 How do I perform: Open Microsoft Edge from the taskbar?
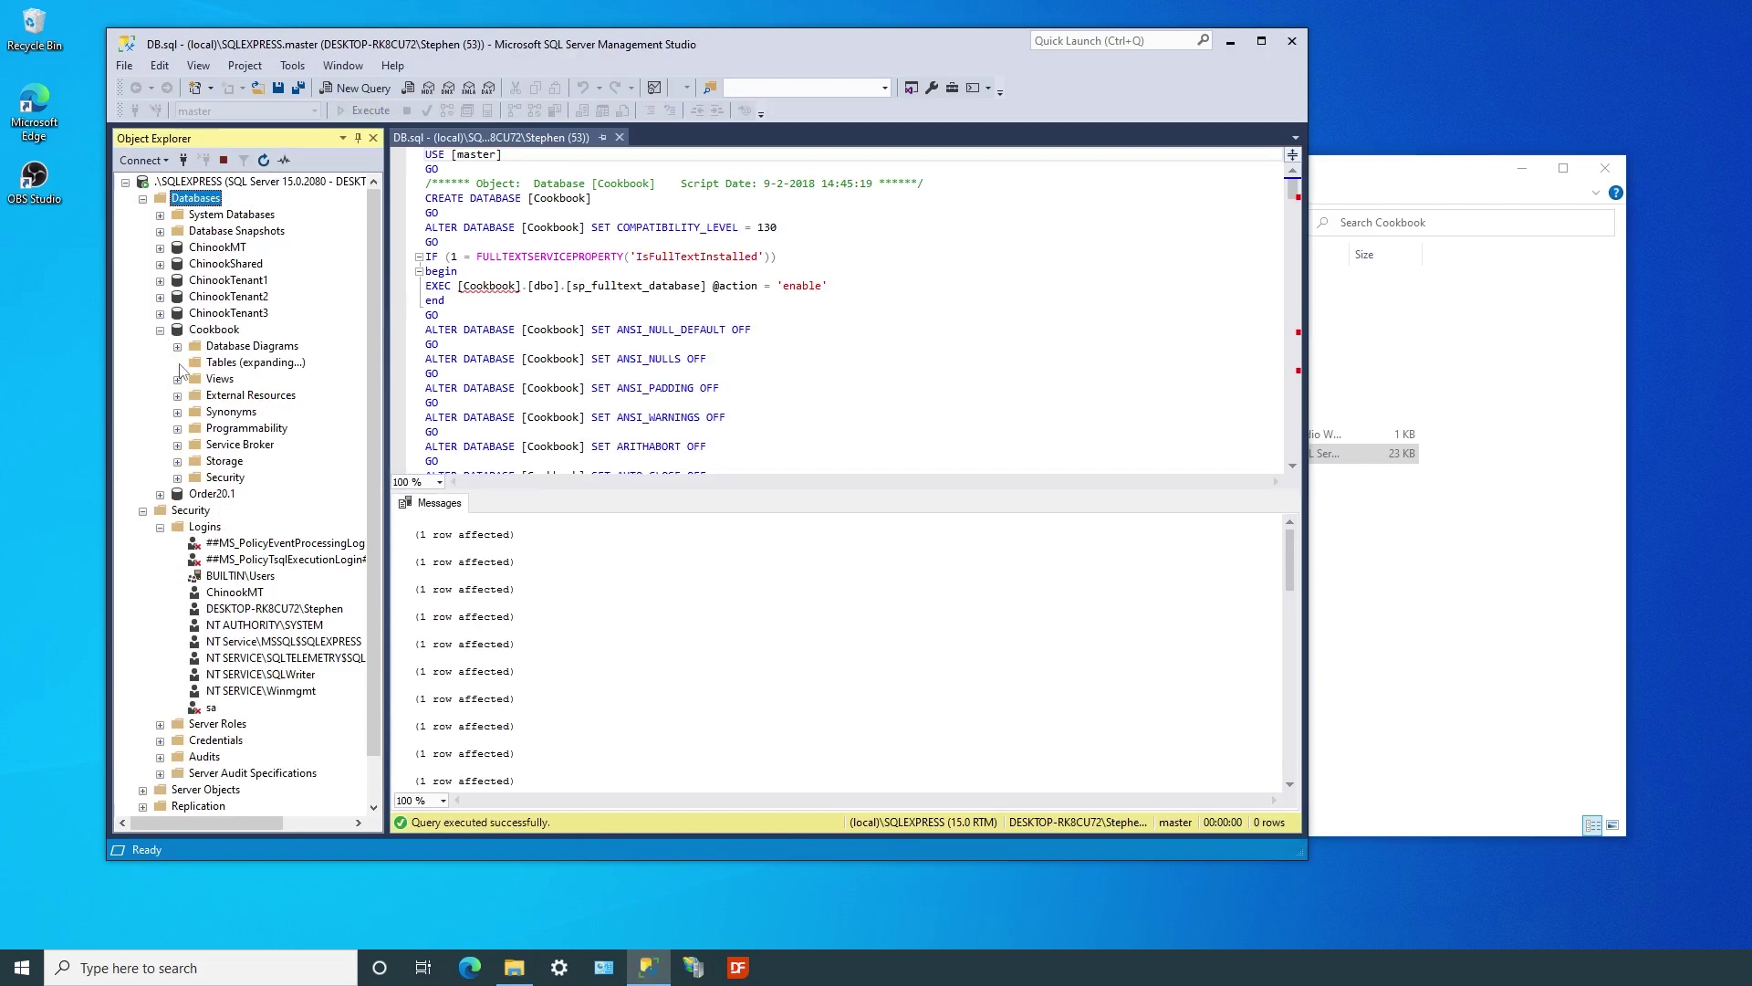tap(469, 968)
